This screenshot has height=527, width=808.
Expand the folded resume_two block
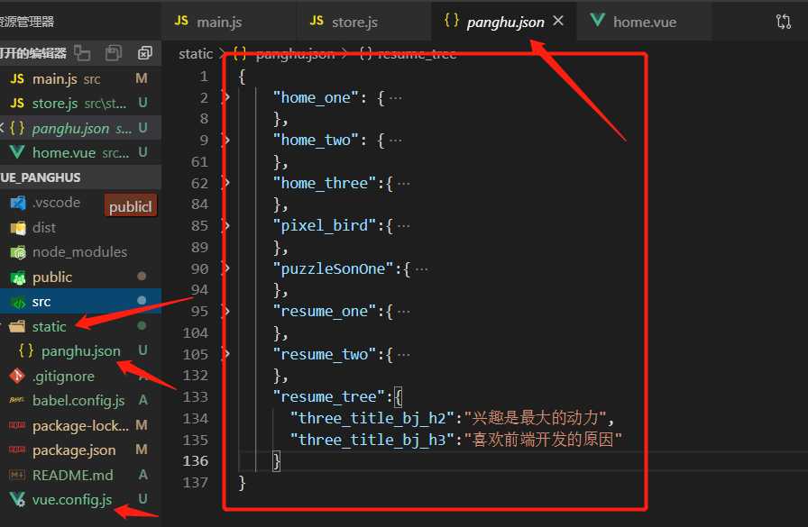pyautogui.click(x=226, y=353)
